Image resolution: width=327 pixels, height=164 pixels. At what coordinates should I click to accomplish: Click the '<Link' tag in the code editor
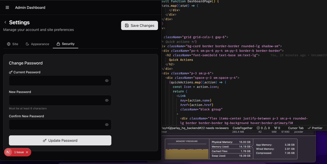(181, 96)
